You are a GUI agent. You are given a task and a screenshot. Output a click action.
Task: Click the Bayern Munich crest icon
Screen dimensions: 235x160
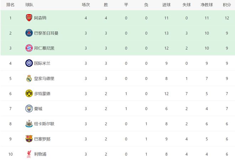pos(29,48)
